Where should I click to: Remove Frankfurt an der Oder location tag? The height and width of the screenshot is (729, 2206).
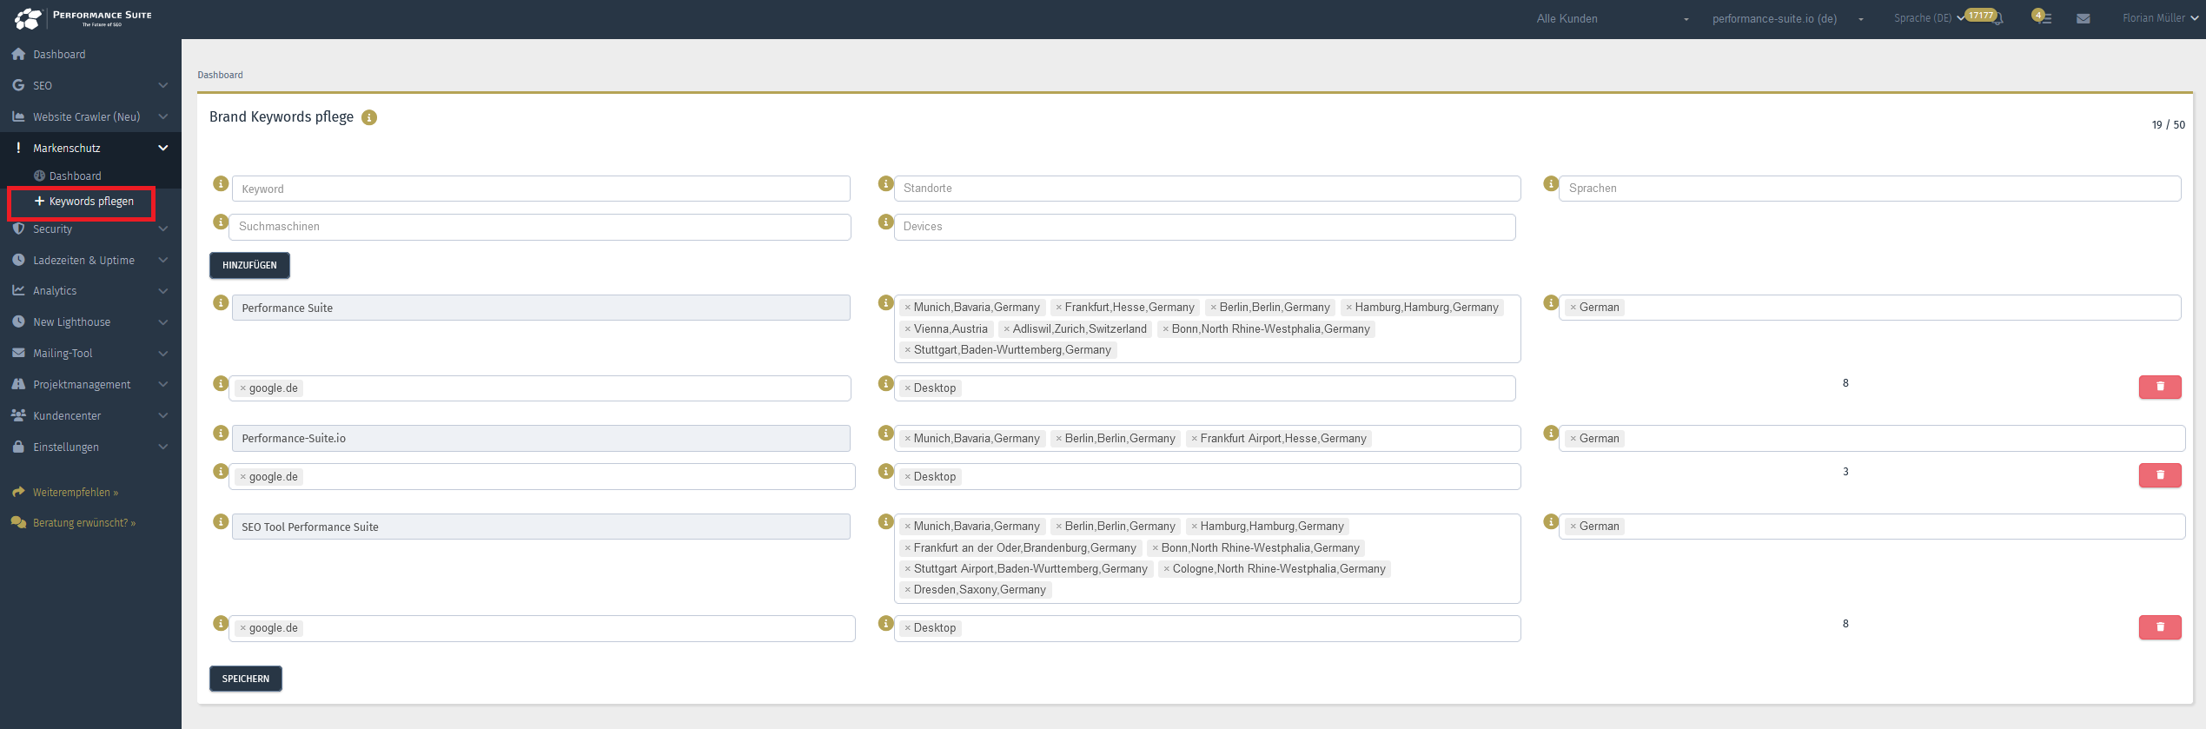coord(907,548)
